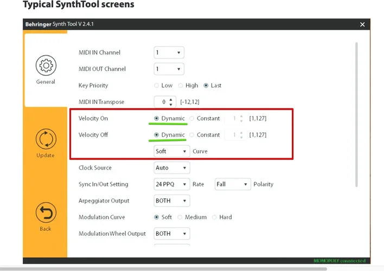Click the Update circular arrows icon
The width and height of the screenshot is (384, 271).
(x=46, y=139)
